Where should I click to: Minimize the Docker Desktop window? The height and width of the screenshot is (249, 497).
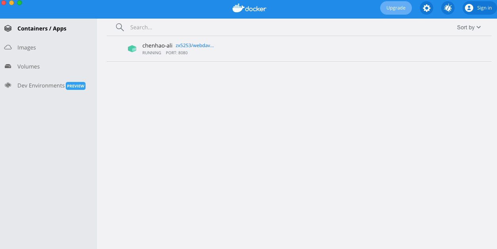coord(11,3)
